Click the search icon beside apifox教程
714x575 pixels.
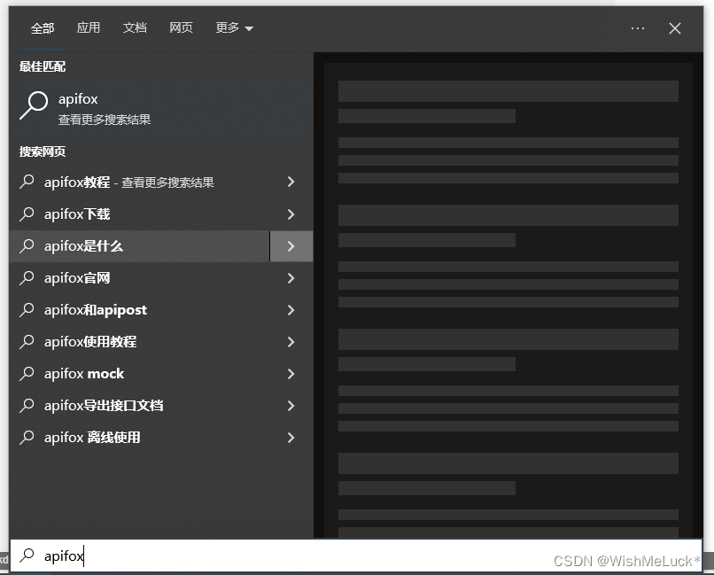coord(27,182)
